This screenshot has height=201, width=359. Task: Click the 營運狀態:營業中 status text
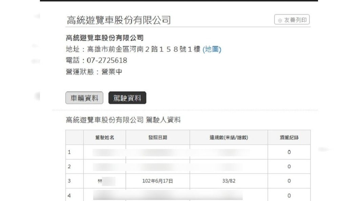pos(94,72)
